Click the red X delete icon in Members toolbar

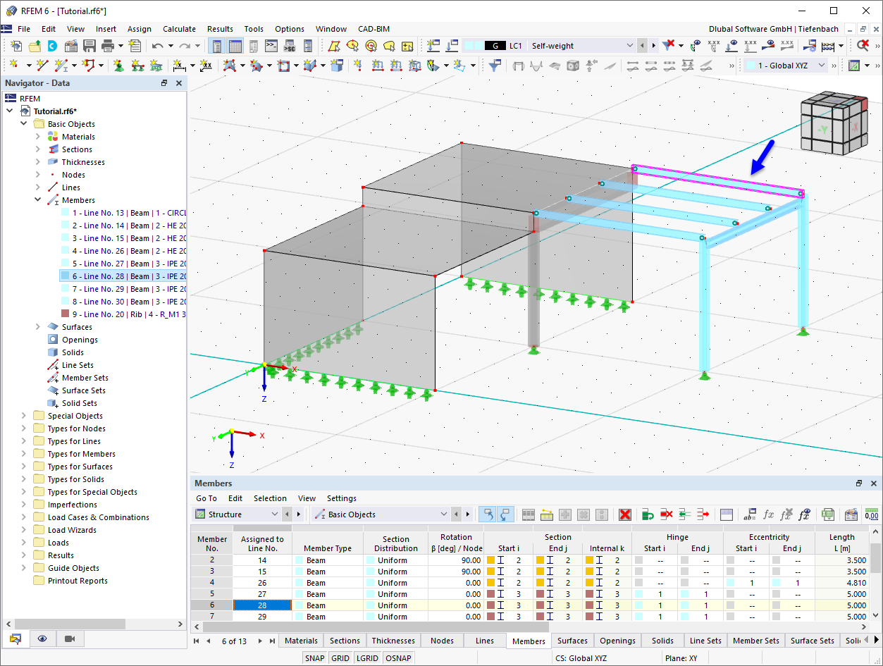coord(624,514)
